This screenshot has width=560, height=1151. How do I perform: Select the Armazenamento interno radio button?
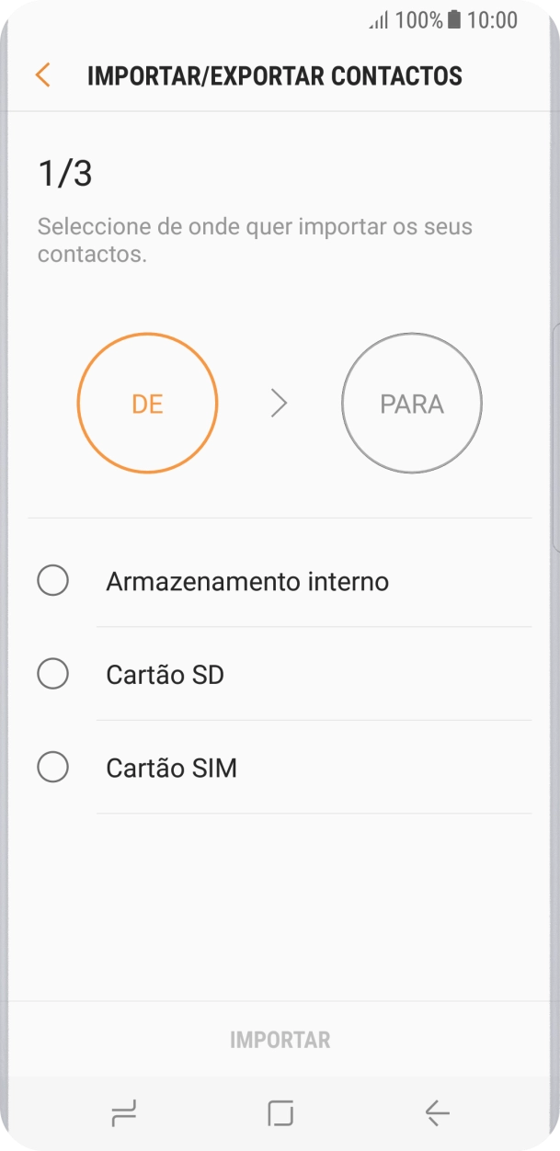[x=52, y=580]
